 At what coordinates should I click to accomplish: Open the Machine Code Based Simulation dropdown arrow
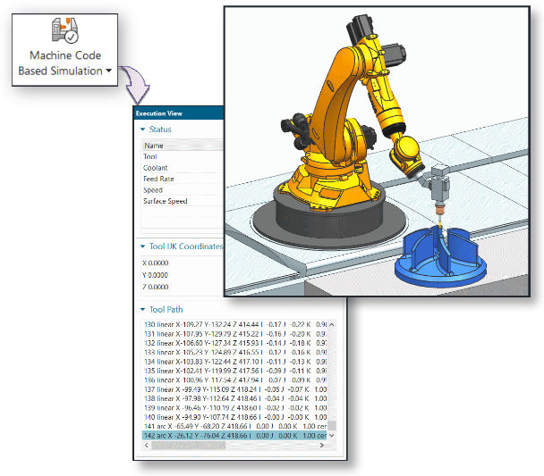(x=109, y=71)
